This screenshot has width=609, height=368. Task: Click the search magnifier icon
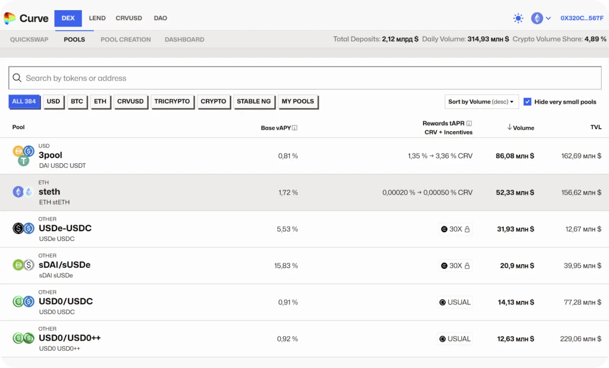point(17,78)
